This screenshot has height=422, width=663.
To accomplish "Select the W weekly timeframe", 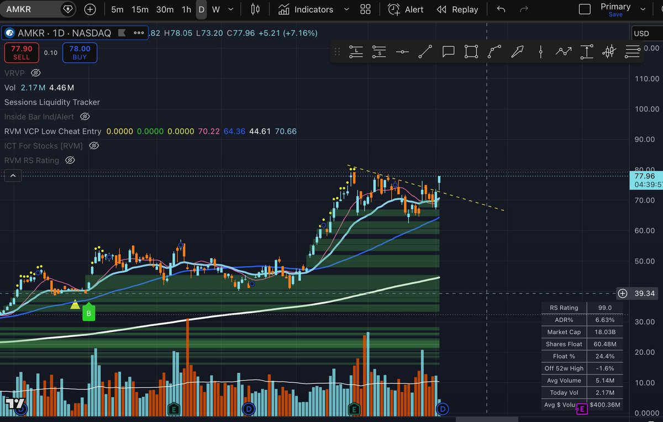I will click(216, 9).
